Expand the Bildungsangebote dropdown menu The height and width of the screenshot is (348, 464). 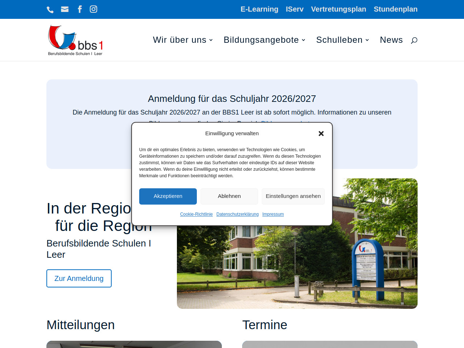264,40
